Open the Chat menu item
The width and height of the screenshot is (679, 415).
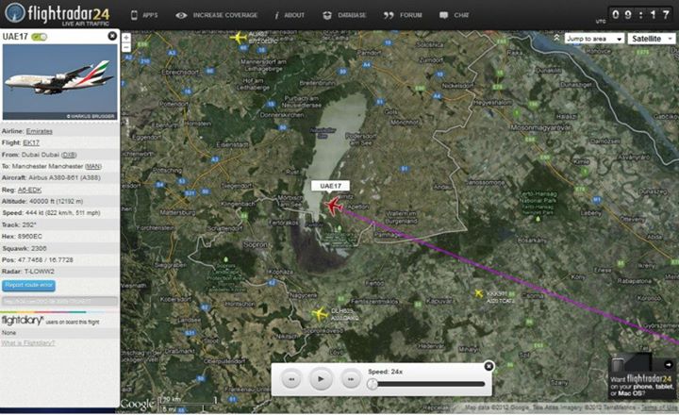point(461,15)
